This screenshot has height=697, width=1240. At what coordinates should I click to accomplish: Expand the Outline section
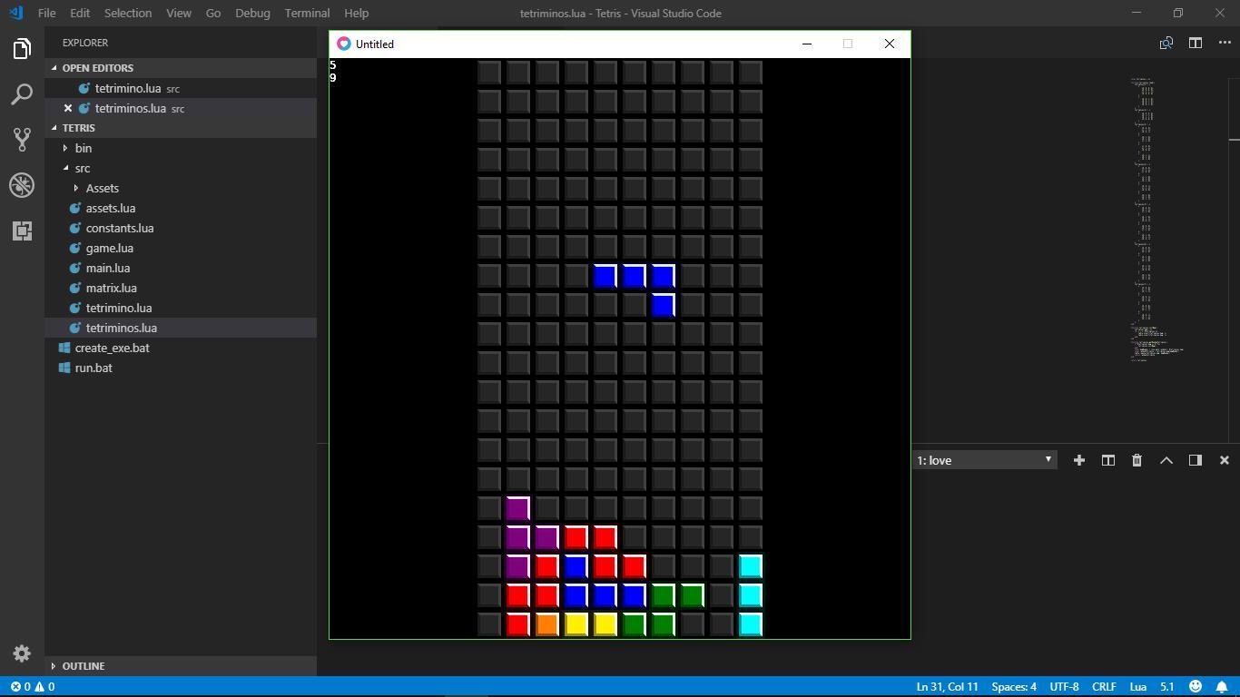(180, 665)
